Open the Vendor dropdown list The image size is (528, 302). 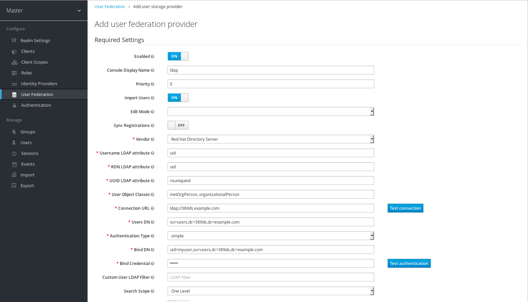[271, 139]
